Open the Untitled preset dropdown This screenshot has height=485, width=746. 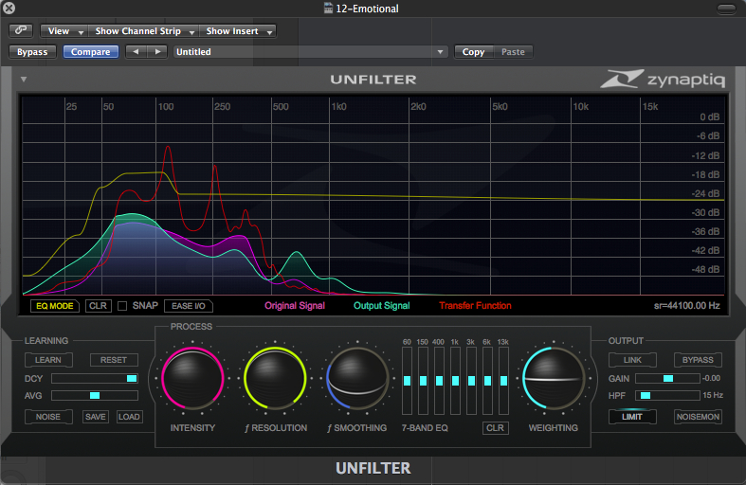[310, 51]
